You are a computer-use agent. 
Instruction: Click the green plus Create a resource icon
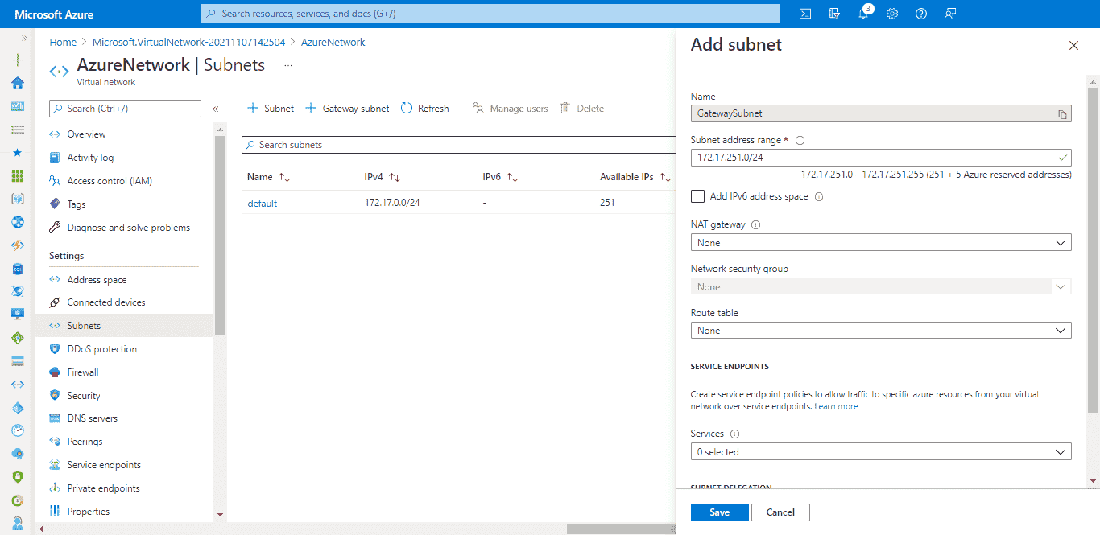[x=18, y=60]
